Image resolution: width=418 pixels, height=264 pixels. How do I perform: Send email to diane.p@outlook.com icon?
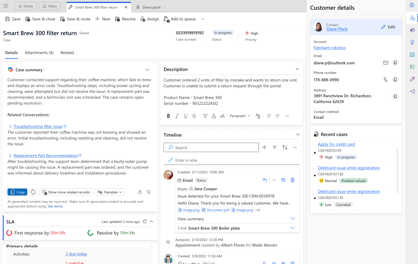coord(386,63)
